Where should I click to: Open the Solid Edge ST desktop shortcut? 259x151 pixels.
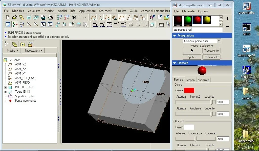(246, 51)
